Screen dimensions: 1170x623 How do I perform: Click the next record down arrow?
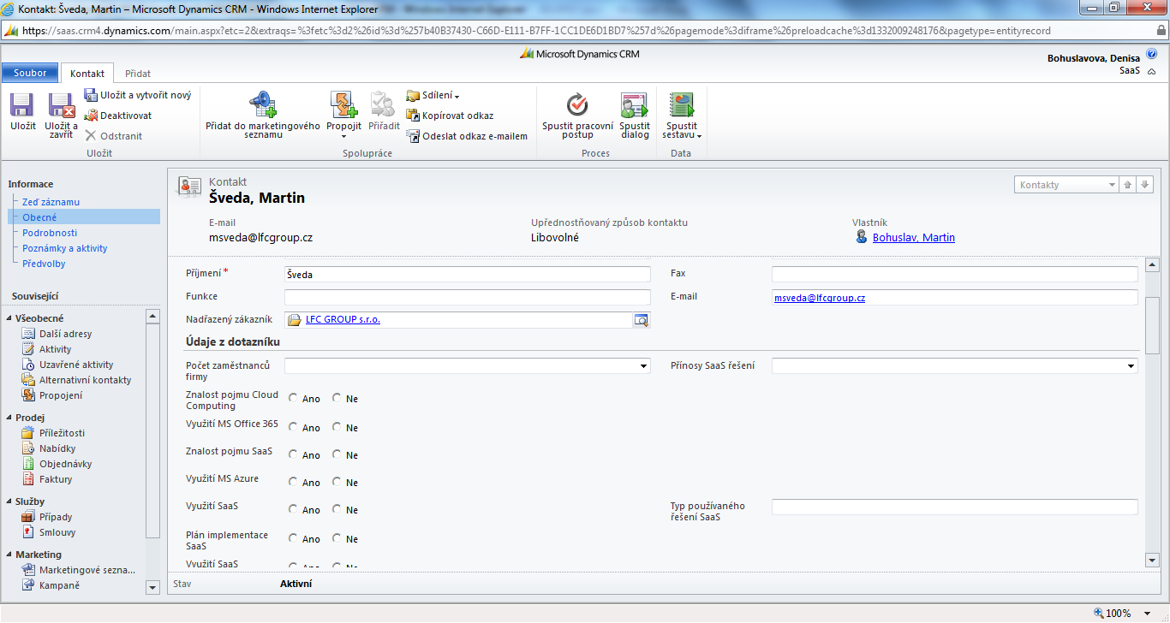click(x=1145, y=185)
